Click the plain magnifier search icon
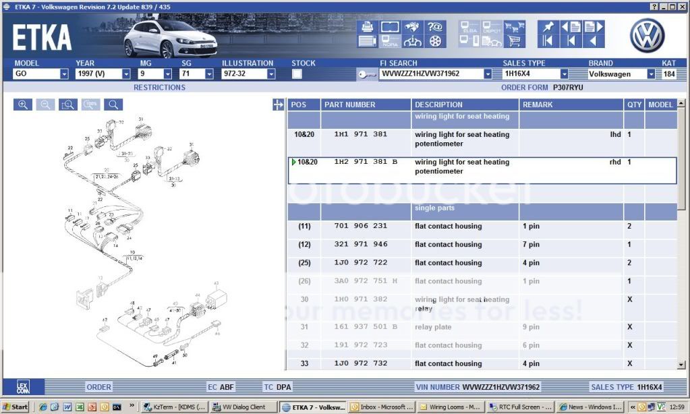The height and width of the screenshot is (414, 690). (x=113, y=105)
